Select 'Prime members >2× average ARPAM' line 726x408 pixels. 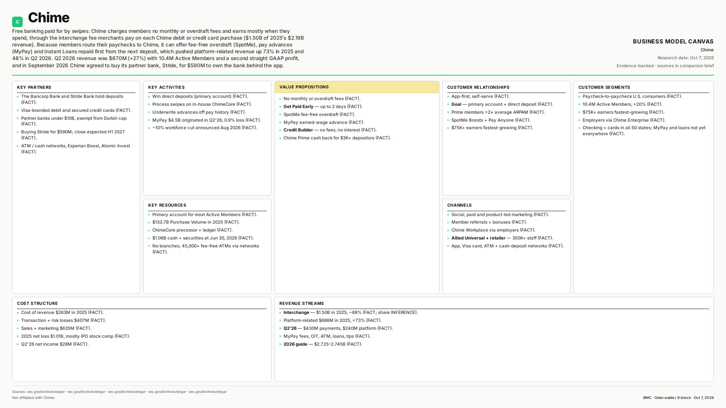pyautogui.click(x=498, y=112)
